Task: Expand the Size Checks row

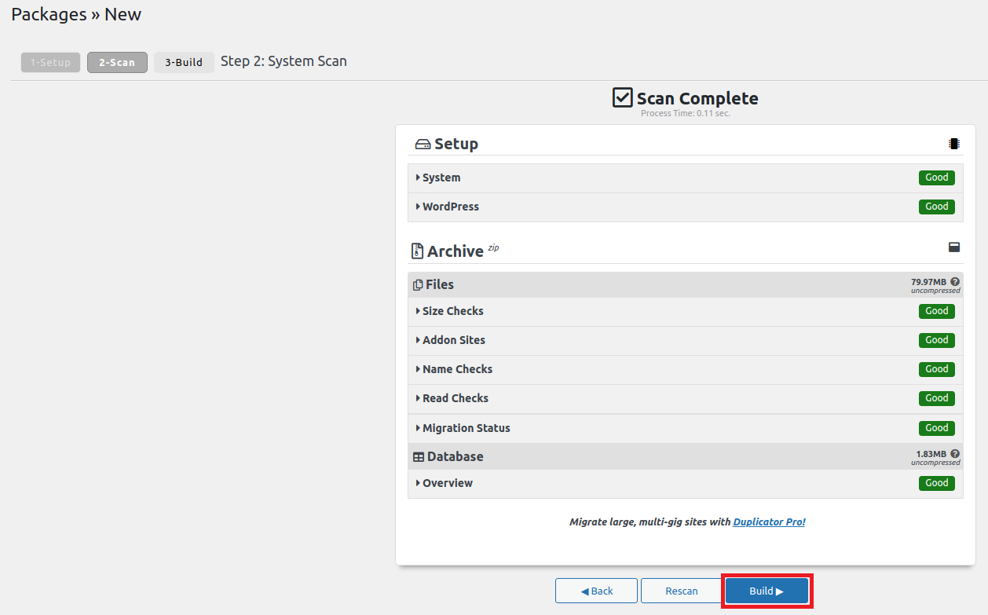Action: coord(452,311)
